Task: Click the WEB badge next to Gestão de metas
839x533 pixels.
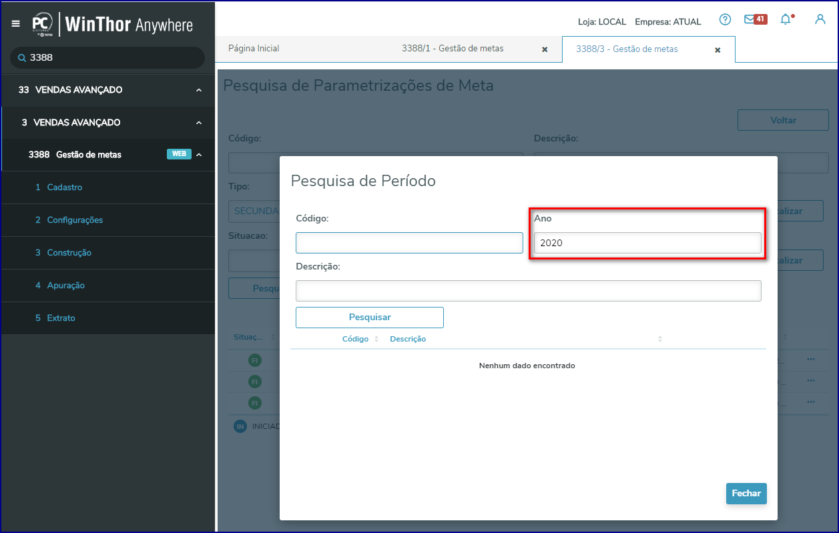Action: [179, 154]
